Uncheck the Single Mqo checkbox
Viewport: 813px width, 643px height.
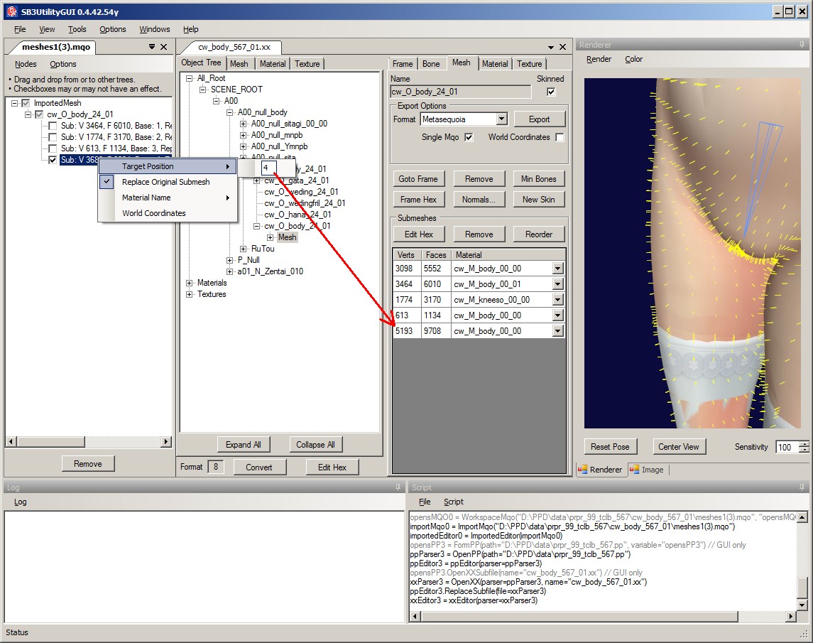pyautogui.click(x=469, y=137)
